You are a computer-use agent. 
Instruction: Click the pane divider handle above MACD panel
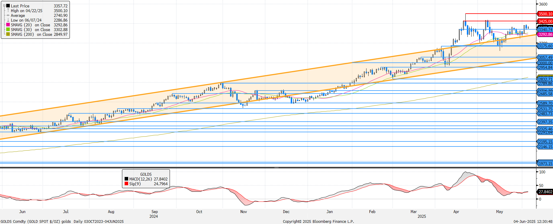276,167
